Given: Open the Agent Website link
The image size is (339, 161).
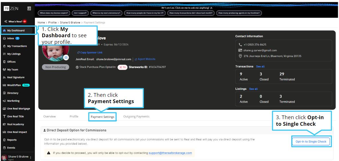Looking at the screenshot, I should click(145, 59).
